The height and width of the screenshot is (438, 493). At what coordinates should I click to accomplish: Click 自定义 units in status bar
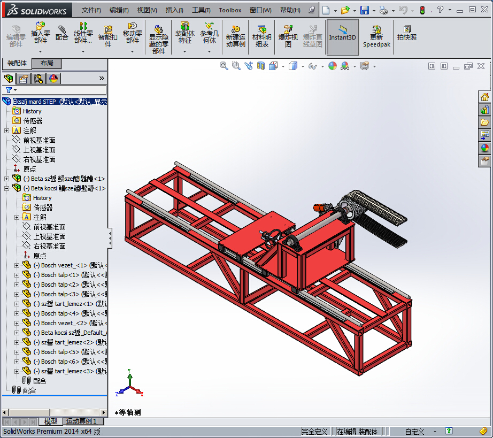(x=414, y=432)
